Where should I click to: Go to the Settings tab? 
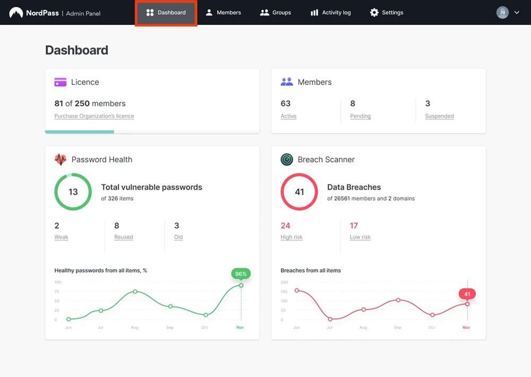pos(386,13)
